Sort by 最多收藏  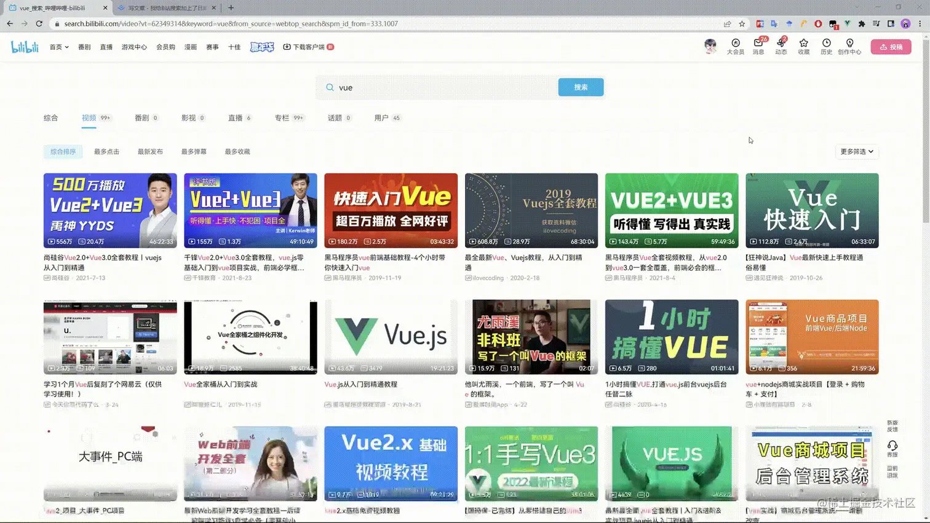coord(237,151)
